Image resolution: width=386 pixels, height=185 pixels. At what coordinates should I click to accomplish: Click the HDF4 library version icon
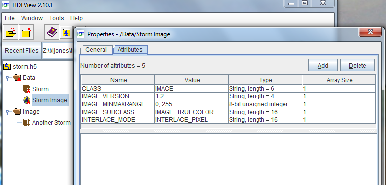(x=66, y=32)
